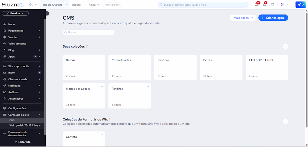Open the Mais ações dropdown
Image resolution: width=308 pixels, height=147 pixels.
click(x=243, y=18)
